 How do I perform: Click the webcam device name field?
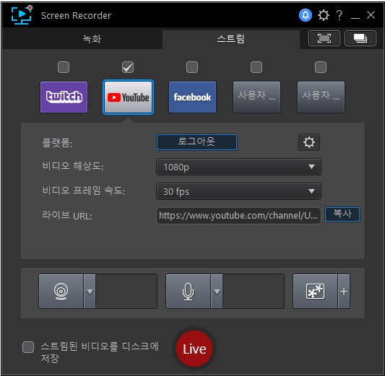(126, 291)
